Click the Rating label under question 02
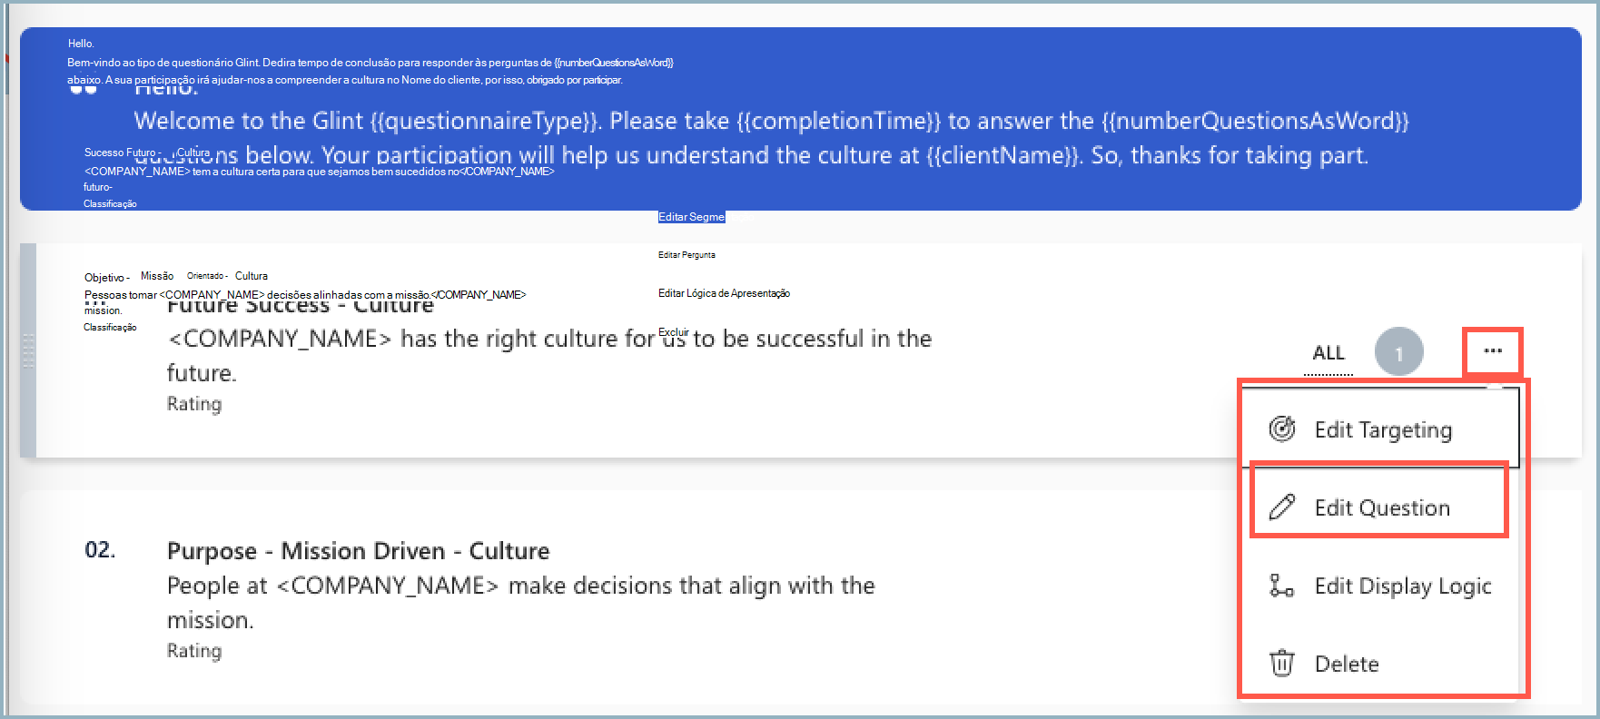 (x=194, y=651)
